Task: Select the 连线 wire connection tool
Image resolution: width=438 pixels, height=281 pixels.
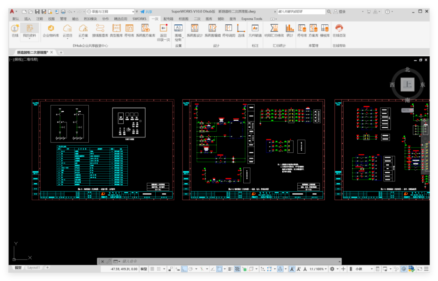Action: (241, 30)
